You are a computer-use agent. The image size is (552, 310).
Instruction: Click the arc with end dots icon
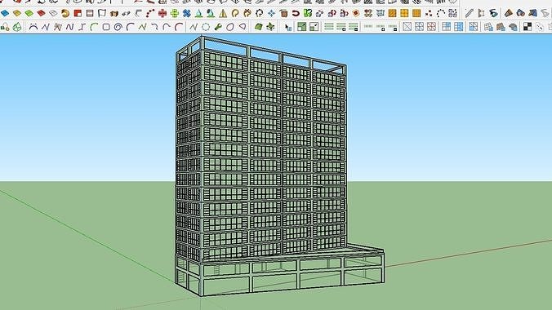[x=33, y=27]
